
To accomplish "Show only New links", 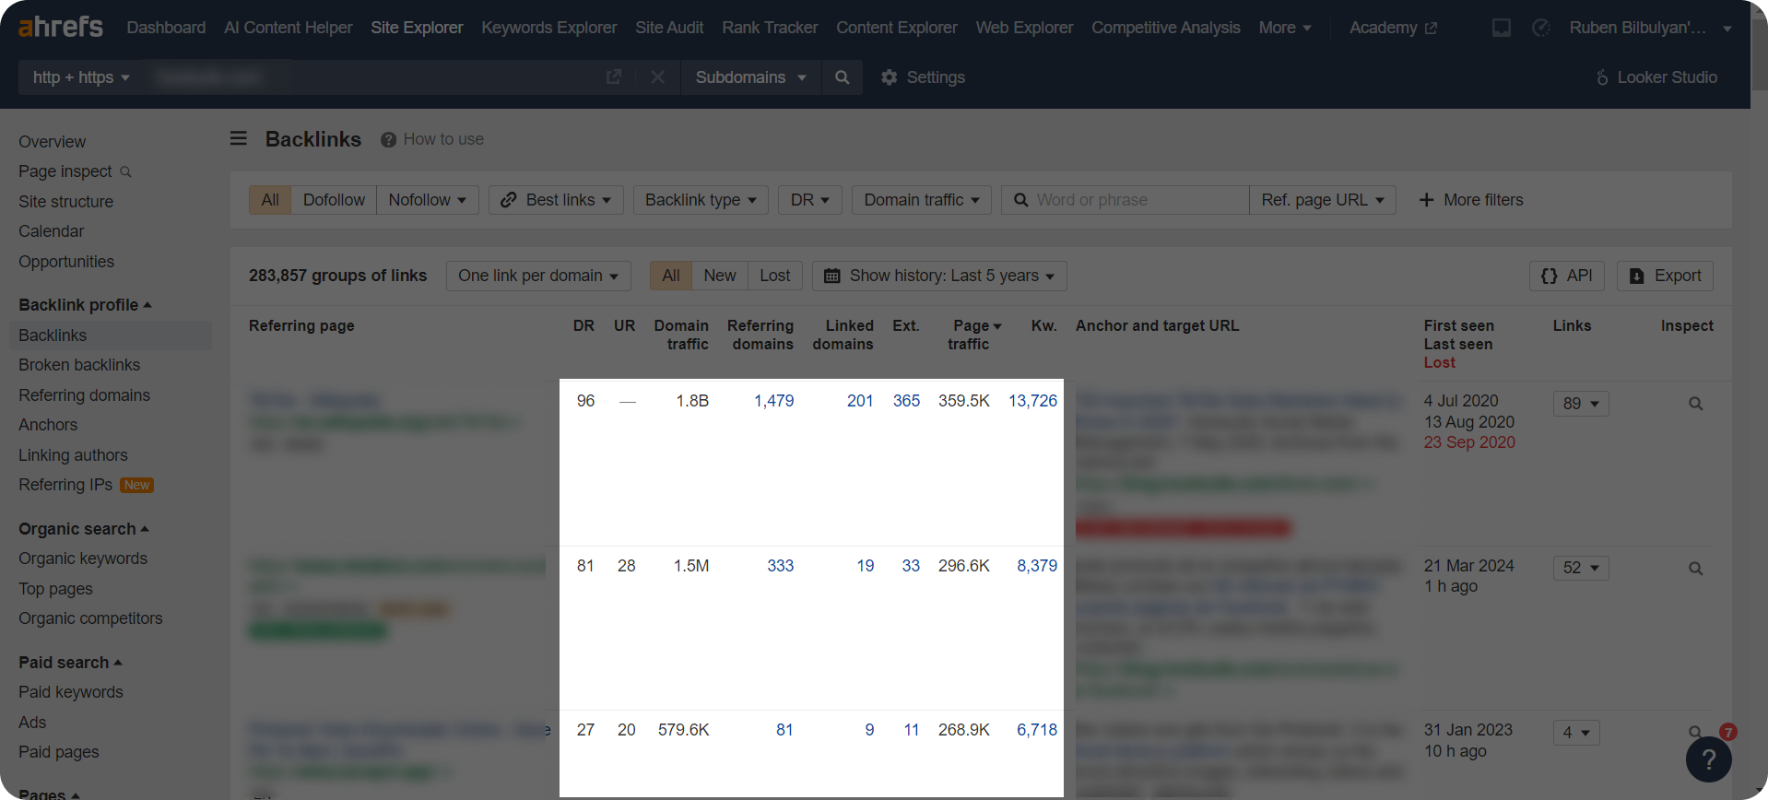I will pos(720,276).
